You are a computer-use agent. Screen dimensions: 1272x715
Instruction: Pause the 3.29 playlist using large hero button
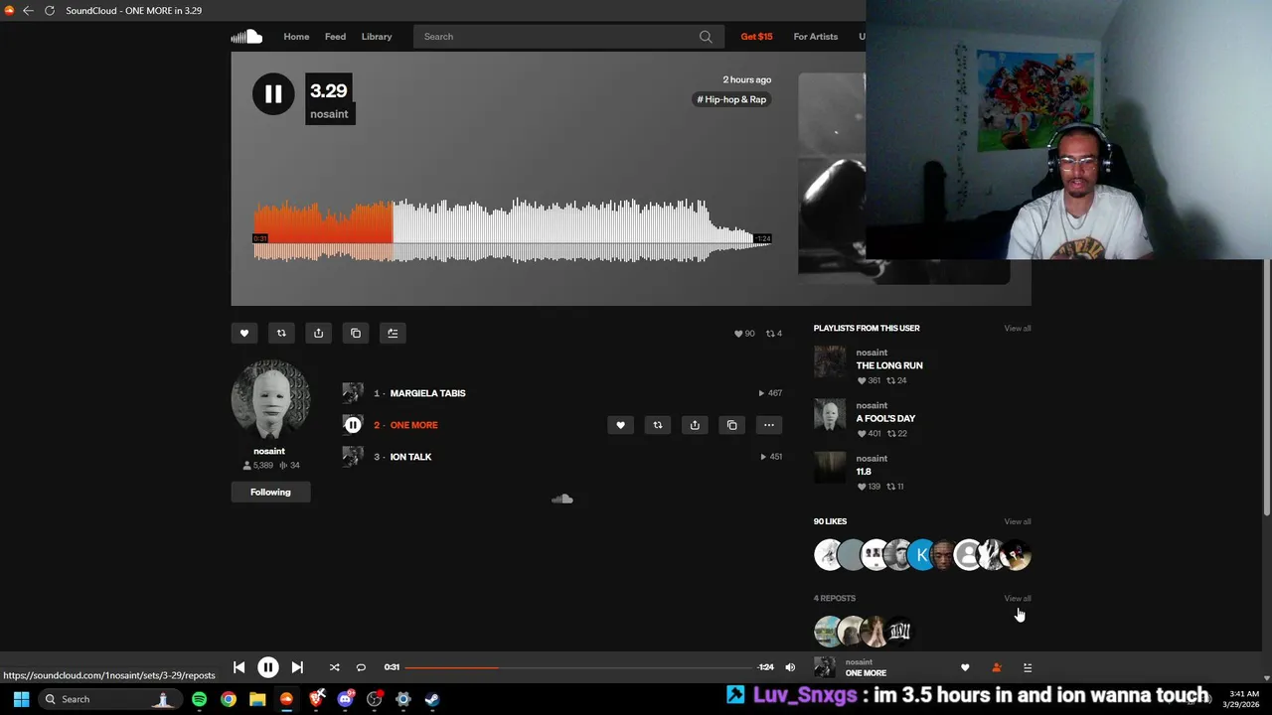pos(273,94)
